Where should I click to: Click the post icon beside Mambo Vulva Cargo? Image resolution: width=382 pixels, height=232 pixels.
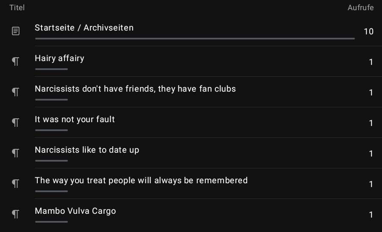[x=16, y=214]
